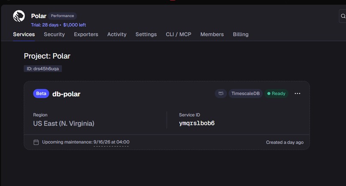Click the TimescaleDB service type badge
346x186 pixels.
(x=246, y=94)
